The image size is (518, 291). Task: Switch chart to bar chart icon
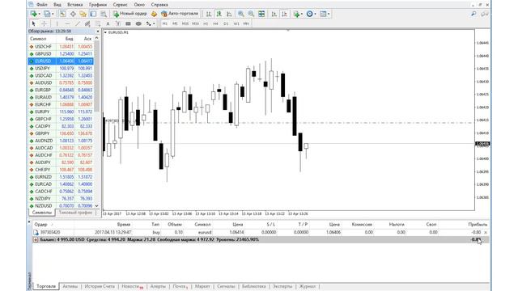pyautogui.click(x=209, y=14)
